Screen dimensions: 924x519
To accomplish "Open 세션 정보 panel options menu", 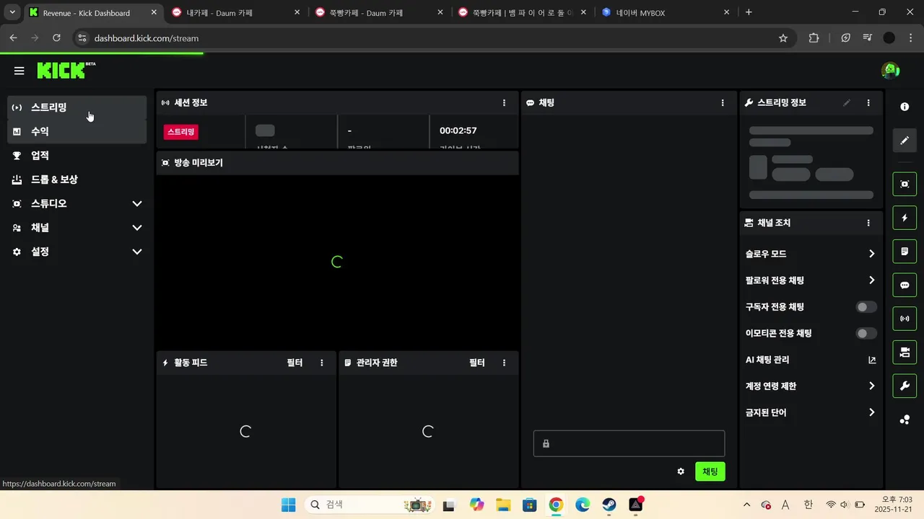I will (x=504, y=103).
